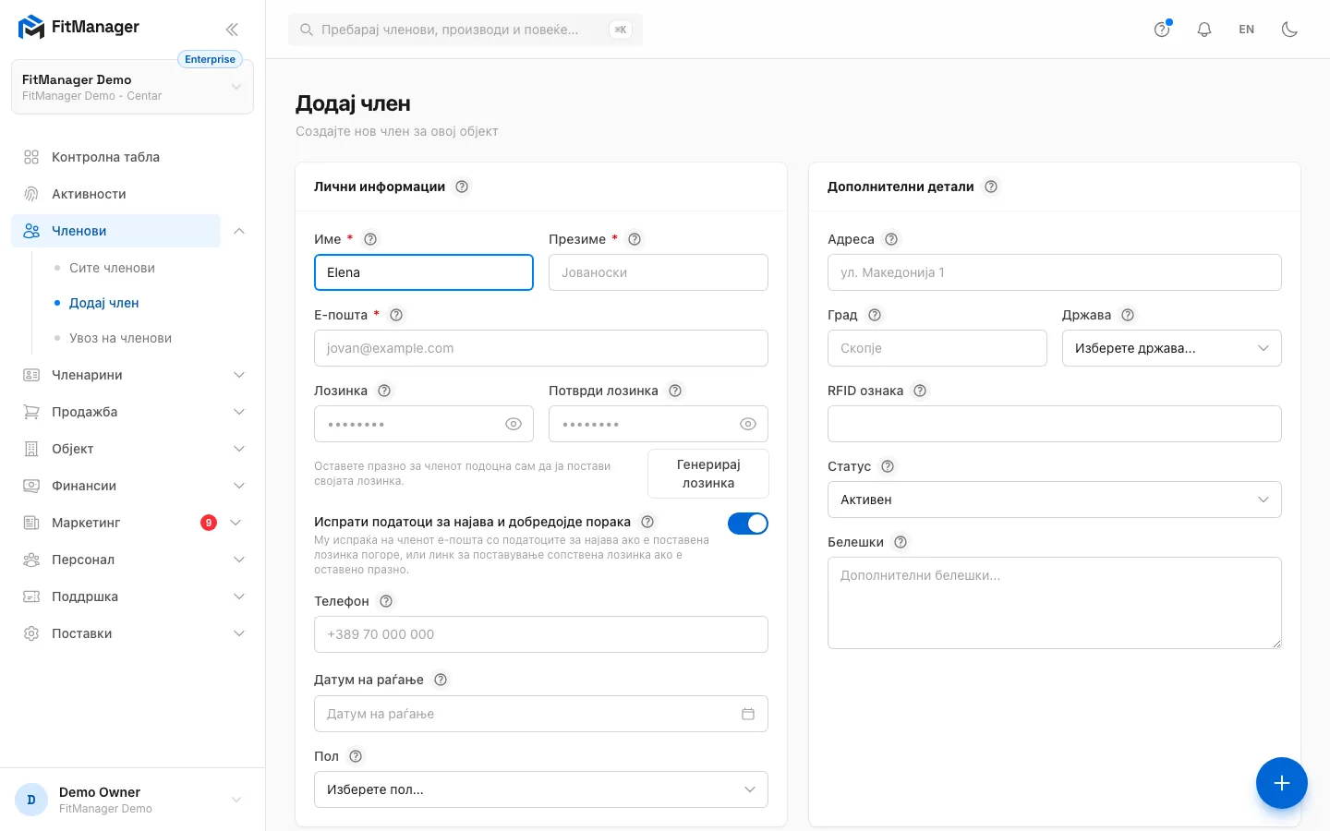This screenshot has height=831, width=1330.
Task: Expand the Финансии sidebar menu
Action: coord(133,486)
